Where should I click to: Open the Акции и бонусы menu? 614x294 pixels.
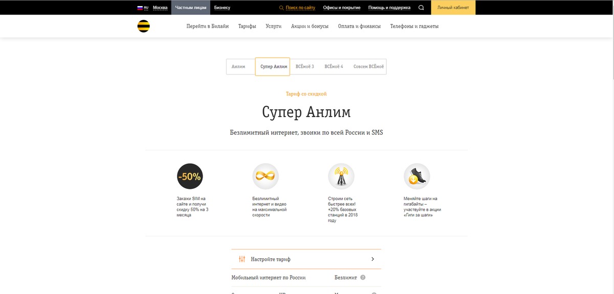coord(310,27)
